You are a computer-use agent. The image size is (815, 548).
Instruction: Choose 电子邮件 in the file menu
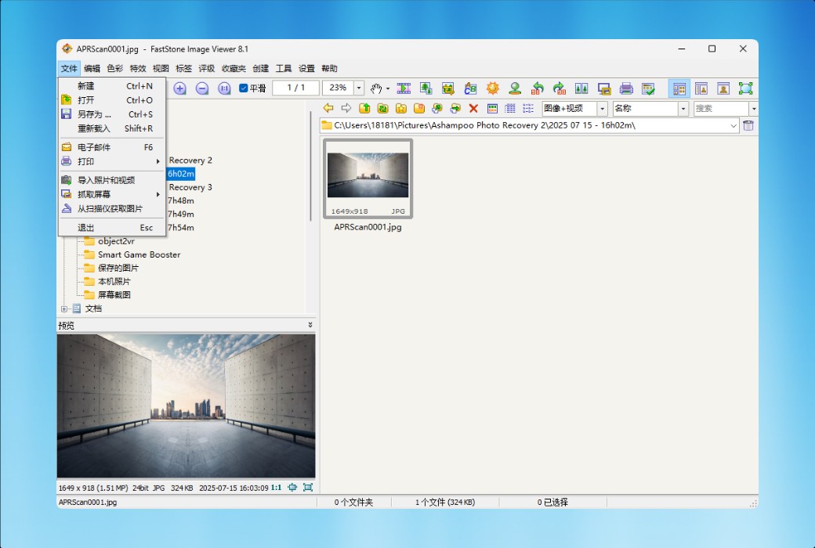[112, 147]
